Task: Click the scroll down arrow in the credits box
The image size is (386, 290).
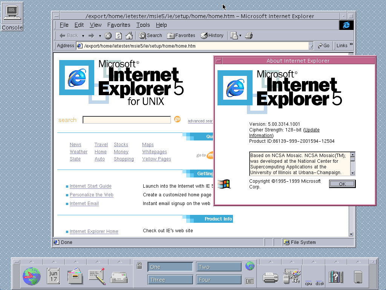Action: click(353, 173)
